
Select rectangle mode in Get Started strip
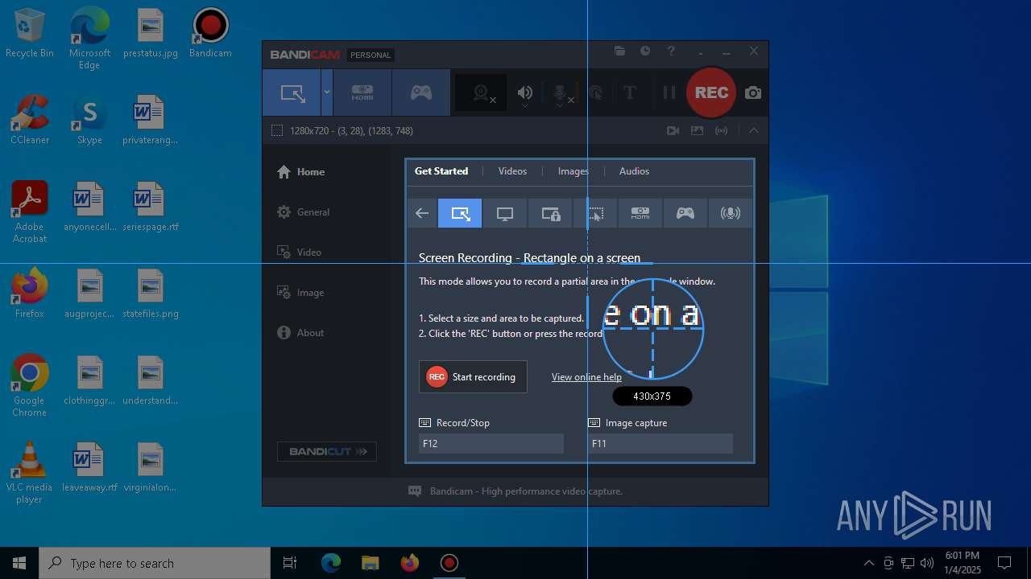point(460,213)
